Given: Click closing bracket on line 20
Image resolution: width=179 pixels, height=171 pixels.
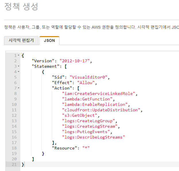Looking at the screenshot, I should (x=33, y=159).
